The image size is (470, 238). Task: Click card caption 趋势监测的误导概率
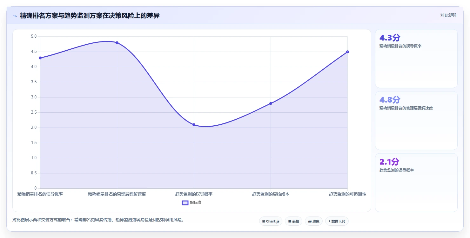[x=397, y=170]
